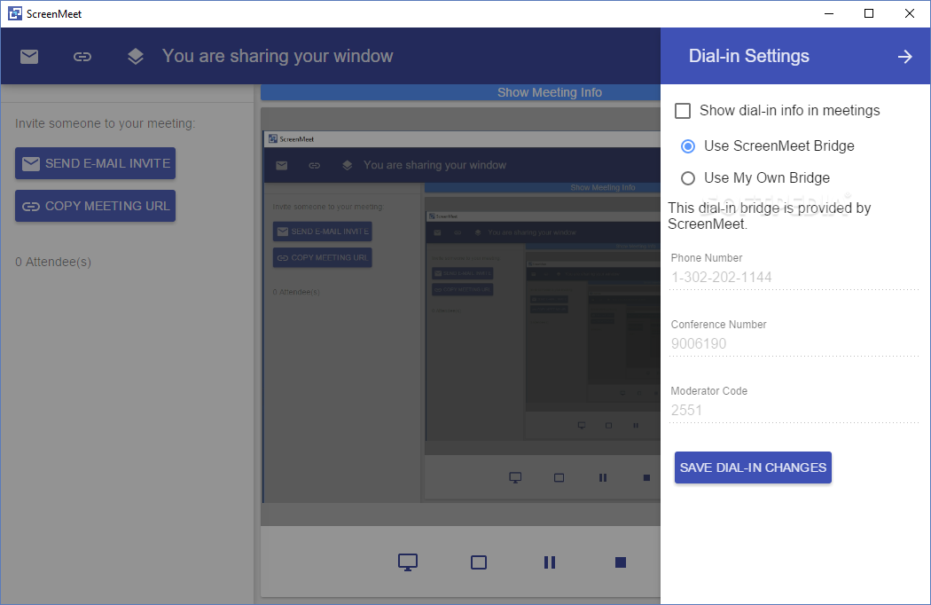Click the Moderator Code field 2551
Image resolution: width=931 pixels, height=605 pixels.
794,411
